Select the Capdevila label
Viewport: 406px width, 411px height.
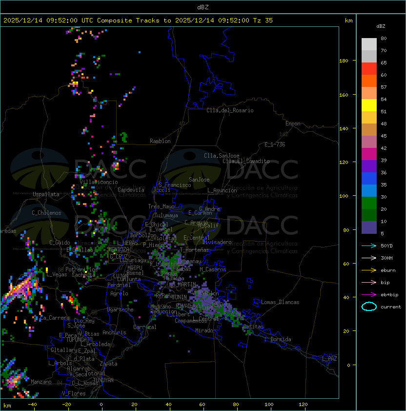[131, 190]
